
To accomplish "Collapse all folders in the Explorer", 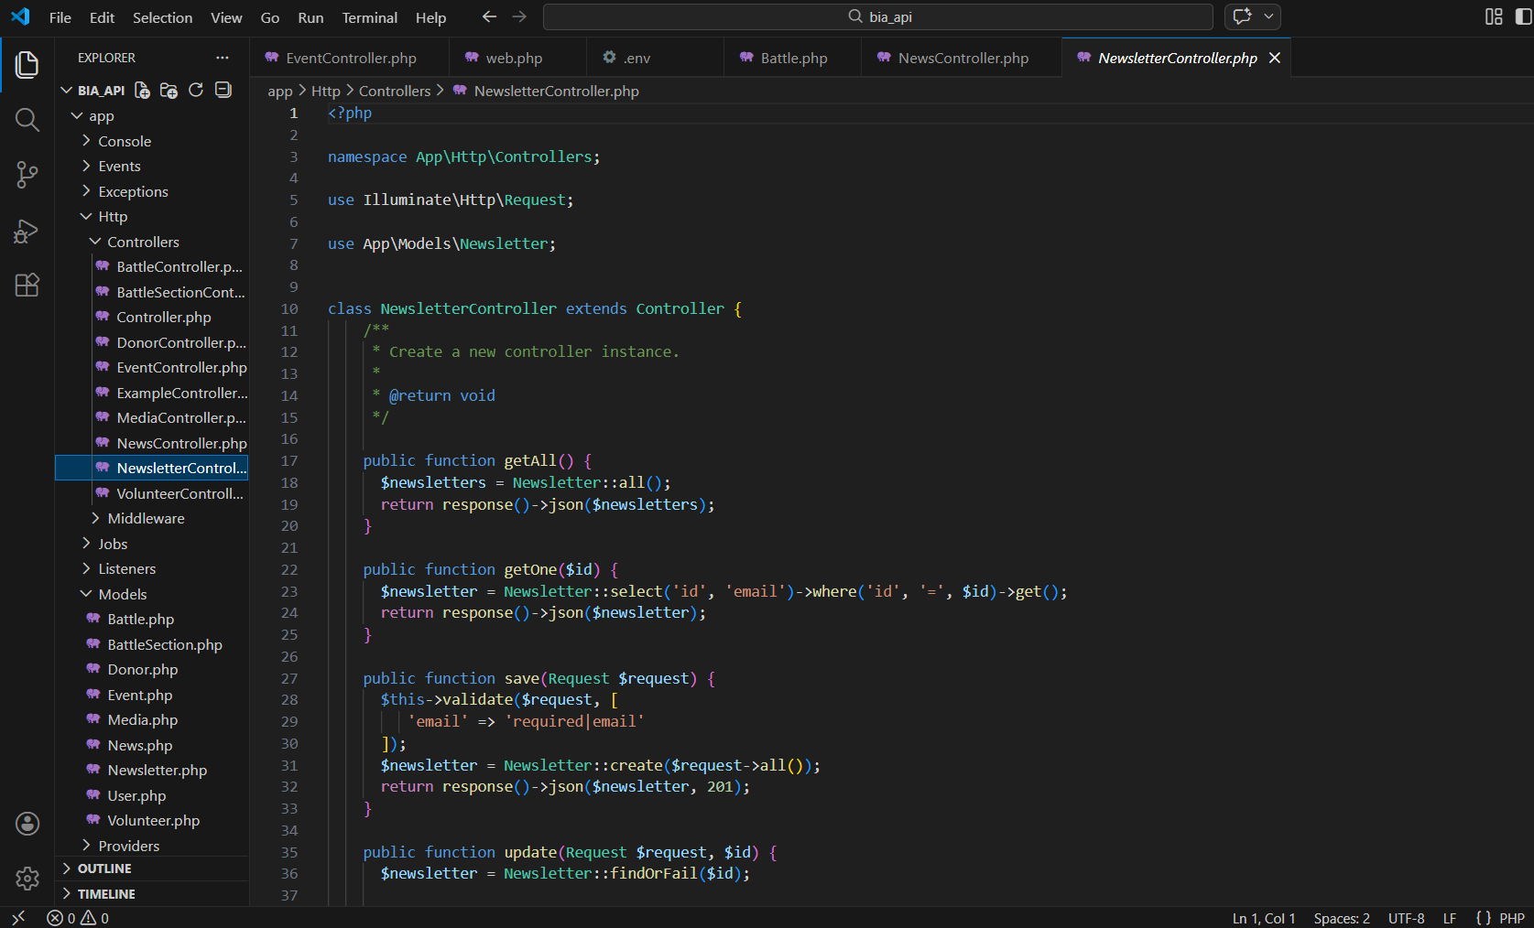I will pyautogui.click(x=223, y=90).
